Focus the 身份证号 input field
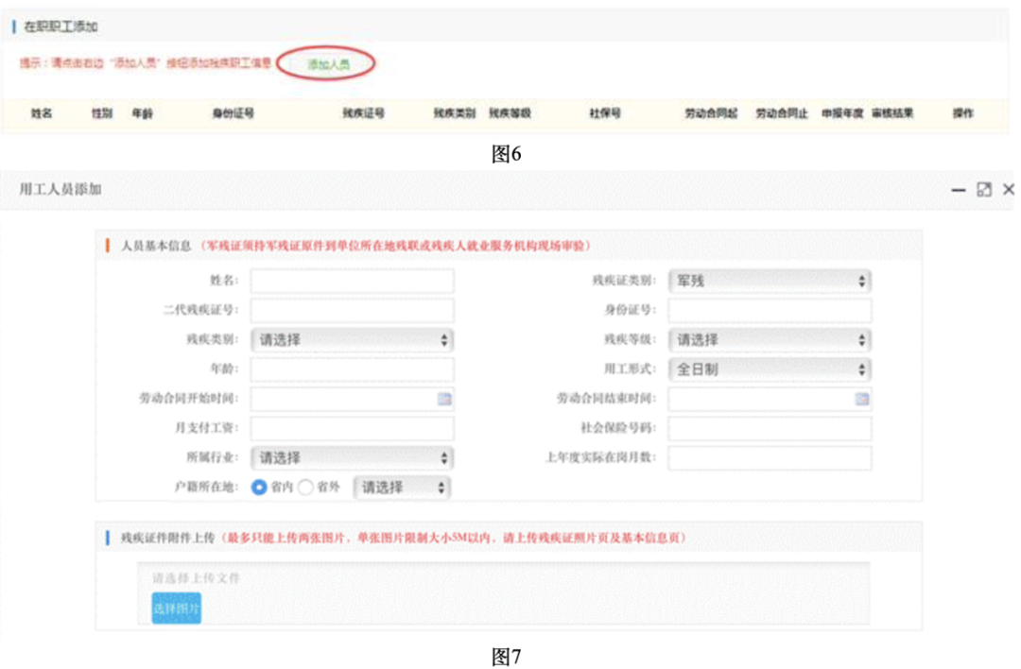 (x=769, y=311)
